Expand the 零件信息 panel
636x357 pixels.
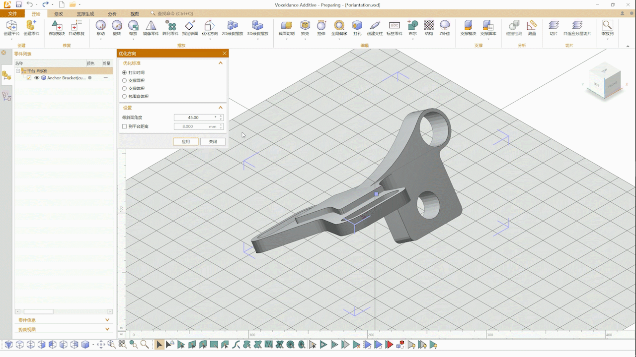click(107, 320)
